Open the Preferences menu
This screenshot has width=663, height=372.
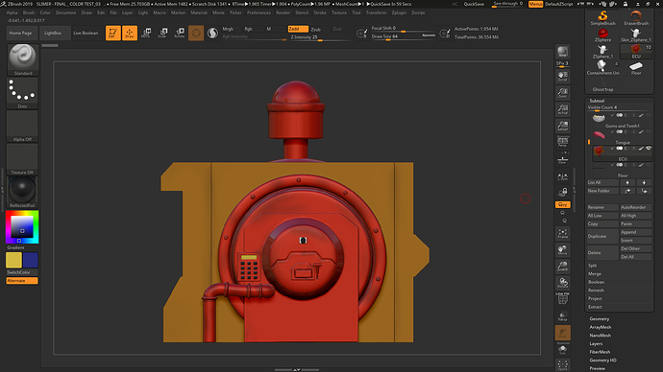258,12
